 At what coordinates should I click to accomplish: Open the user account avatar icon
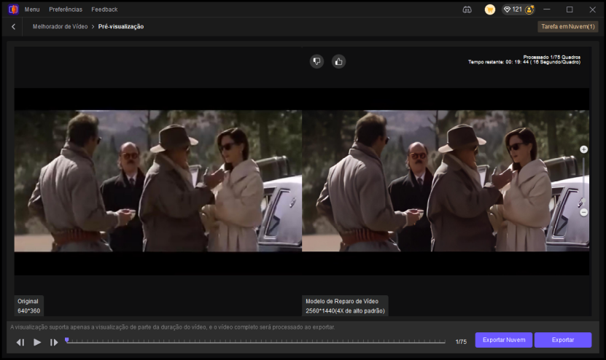tap(529, 9)
